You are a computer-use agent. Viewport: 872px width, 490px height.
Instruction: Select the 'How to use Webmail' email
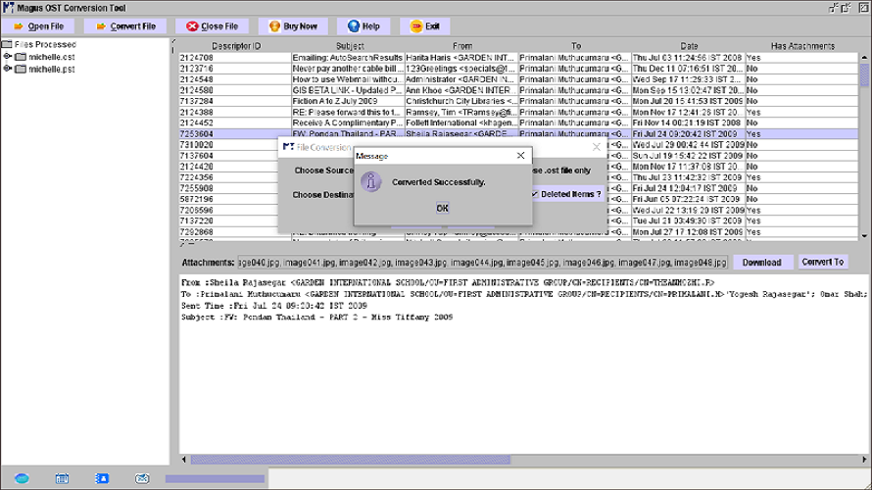tap(518, 79)
